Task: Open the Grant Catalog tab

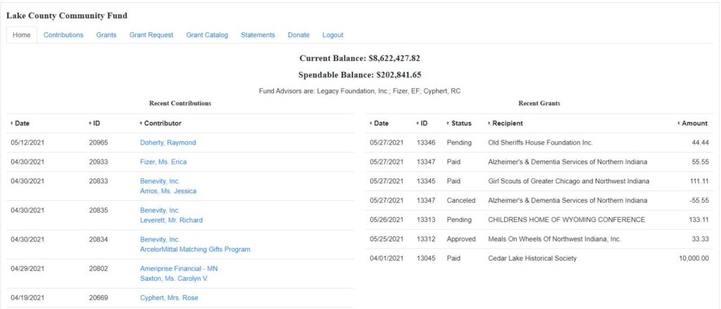Action: (207, 35)
